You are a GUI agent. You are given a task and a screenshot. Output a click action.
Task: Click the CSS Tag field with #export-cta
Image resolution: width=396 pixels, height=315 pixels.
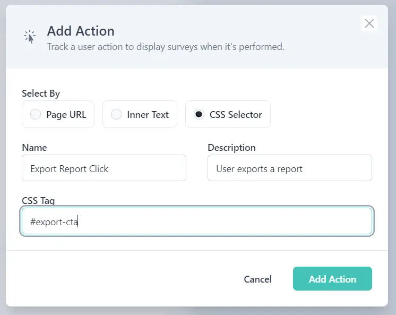pyautogui.click(x=196, y=221)
